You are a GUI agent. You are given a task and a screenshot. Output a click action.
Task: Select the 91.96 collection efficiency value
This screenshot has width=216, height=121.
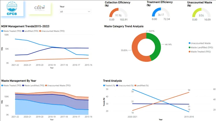[x=118, y=15]
